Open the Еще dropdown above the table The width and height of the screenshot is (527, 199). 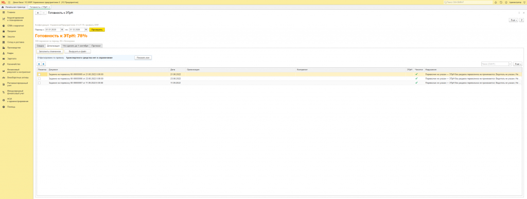tap(518, 64)
